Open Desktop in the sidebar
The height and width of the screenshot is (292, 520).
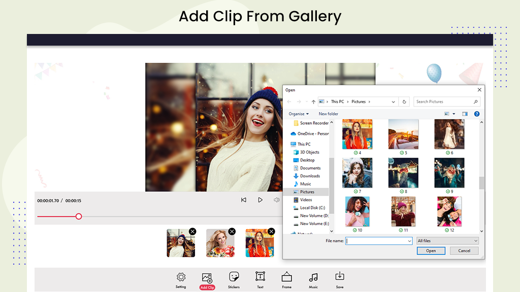(304, 160)
